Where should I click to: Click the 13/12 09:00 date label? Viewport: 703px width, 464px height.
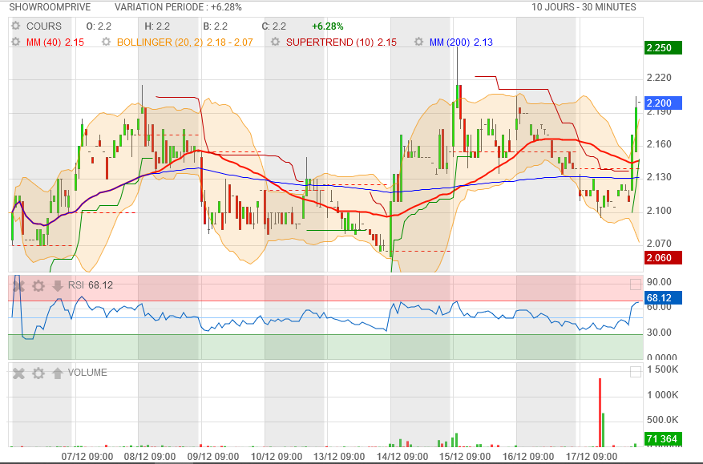(x=339, y=457)
